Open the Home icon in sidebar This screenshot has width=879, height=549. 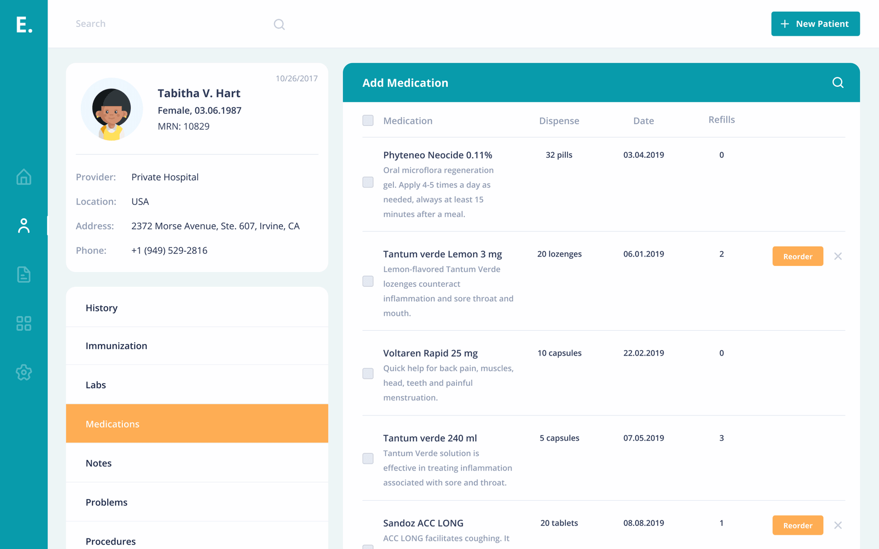(24, 177)
